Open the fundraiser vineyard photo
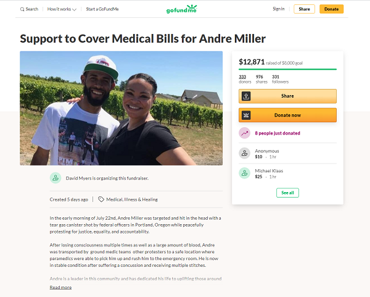This screenshot has width=370, height=297. (x=121, y=108)
